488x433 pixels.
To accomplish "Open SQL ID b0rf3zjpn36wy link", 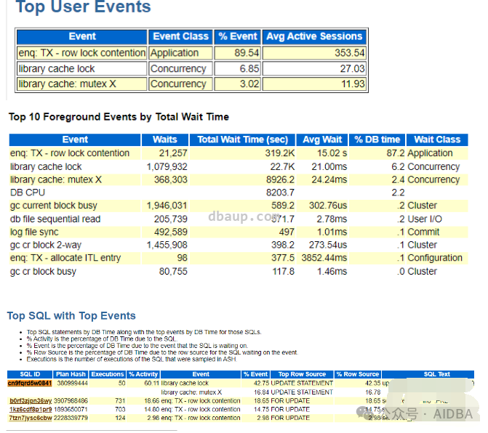I will [31, 401].
